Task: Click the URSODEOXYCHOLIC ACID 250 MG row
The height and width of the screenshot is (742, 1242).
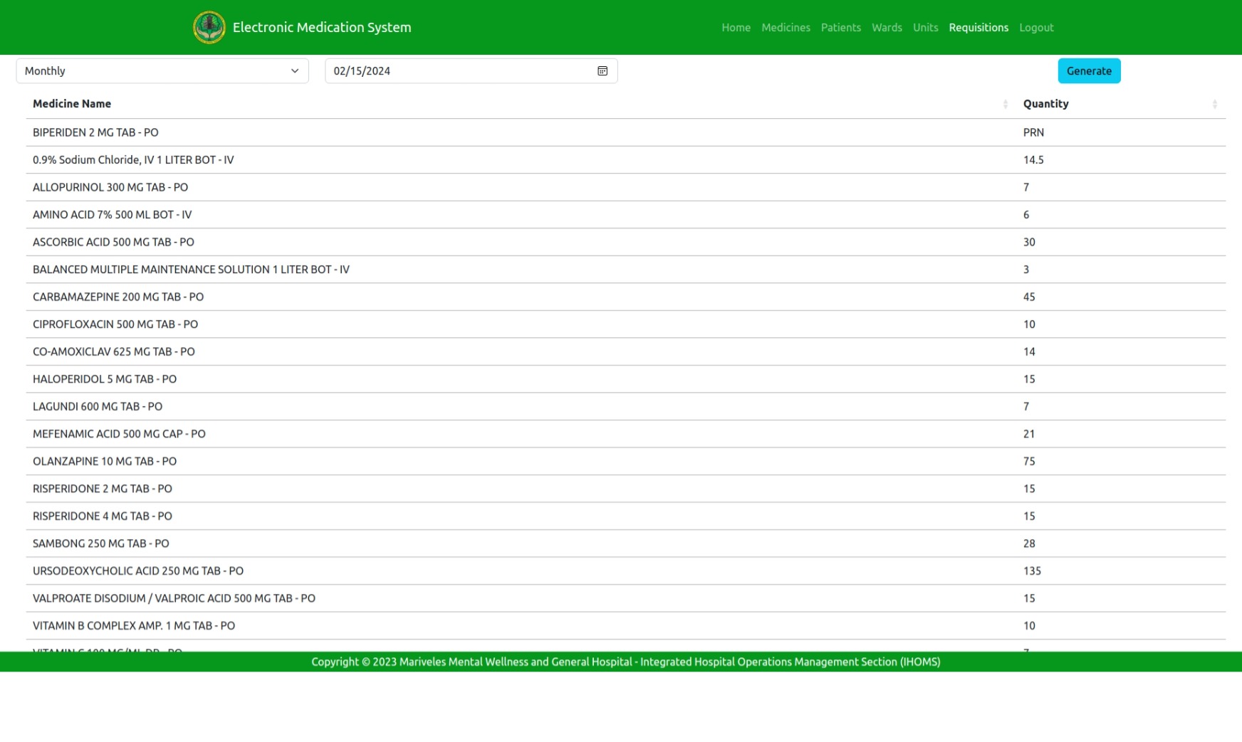Action: click(138, 571)
